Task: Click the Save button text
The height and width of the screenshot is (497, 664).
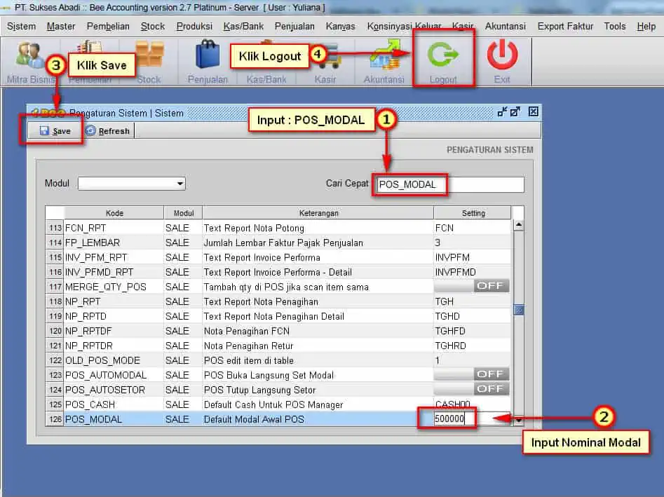Action: tap(62, 131)
